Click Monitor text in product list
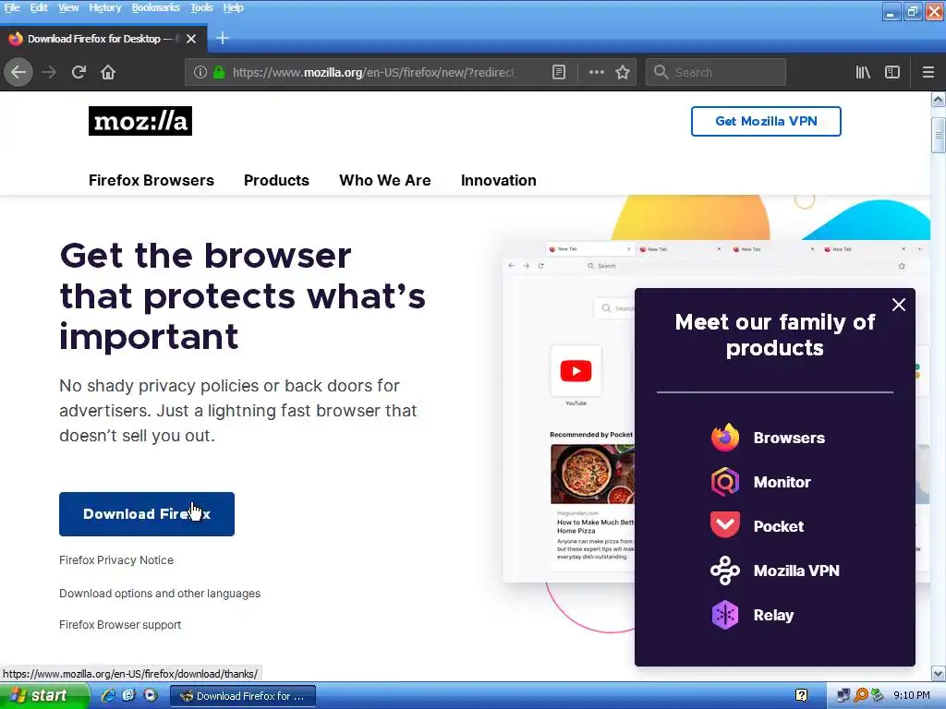 click(x=782, y=482)
